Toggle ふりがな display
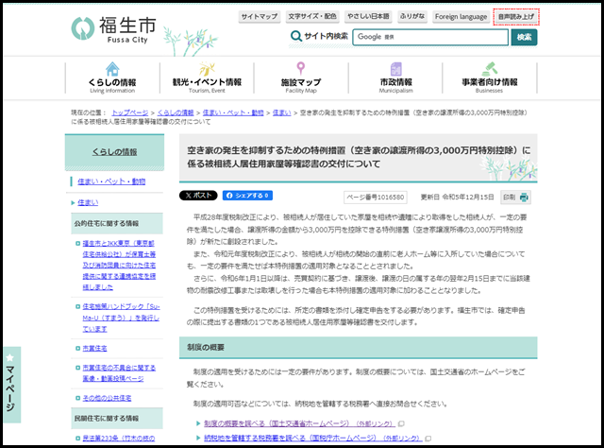This screenshot has width=604, height=448. tap(412, 17)
